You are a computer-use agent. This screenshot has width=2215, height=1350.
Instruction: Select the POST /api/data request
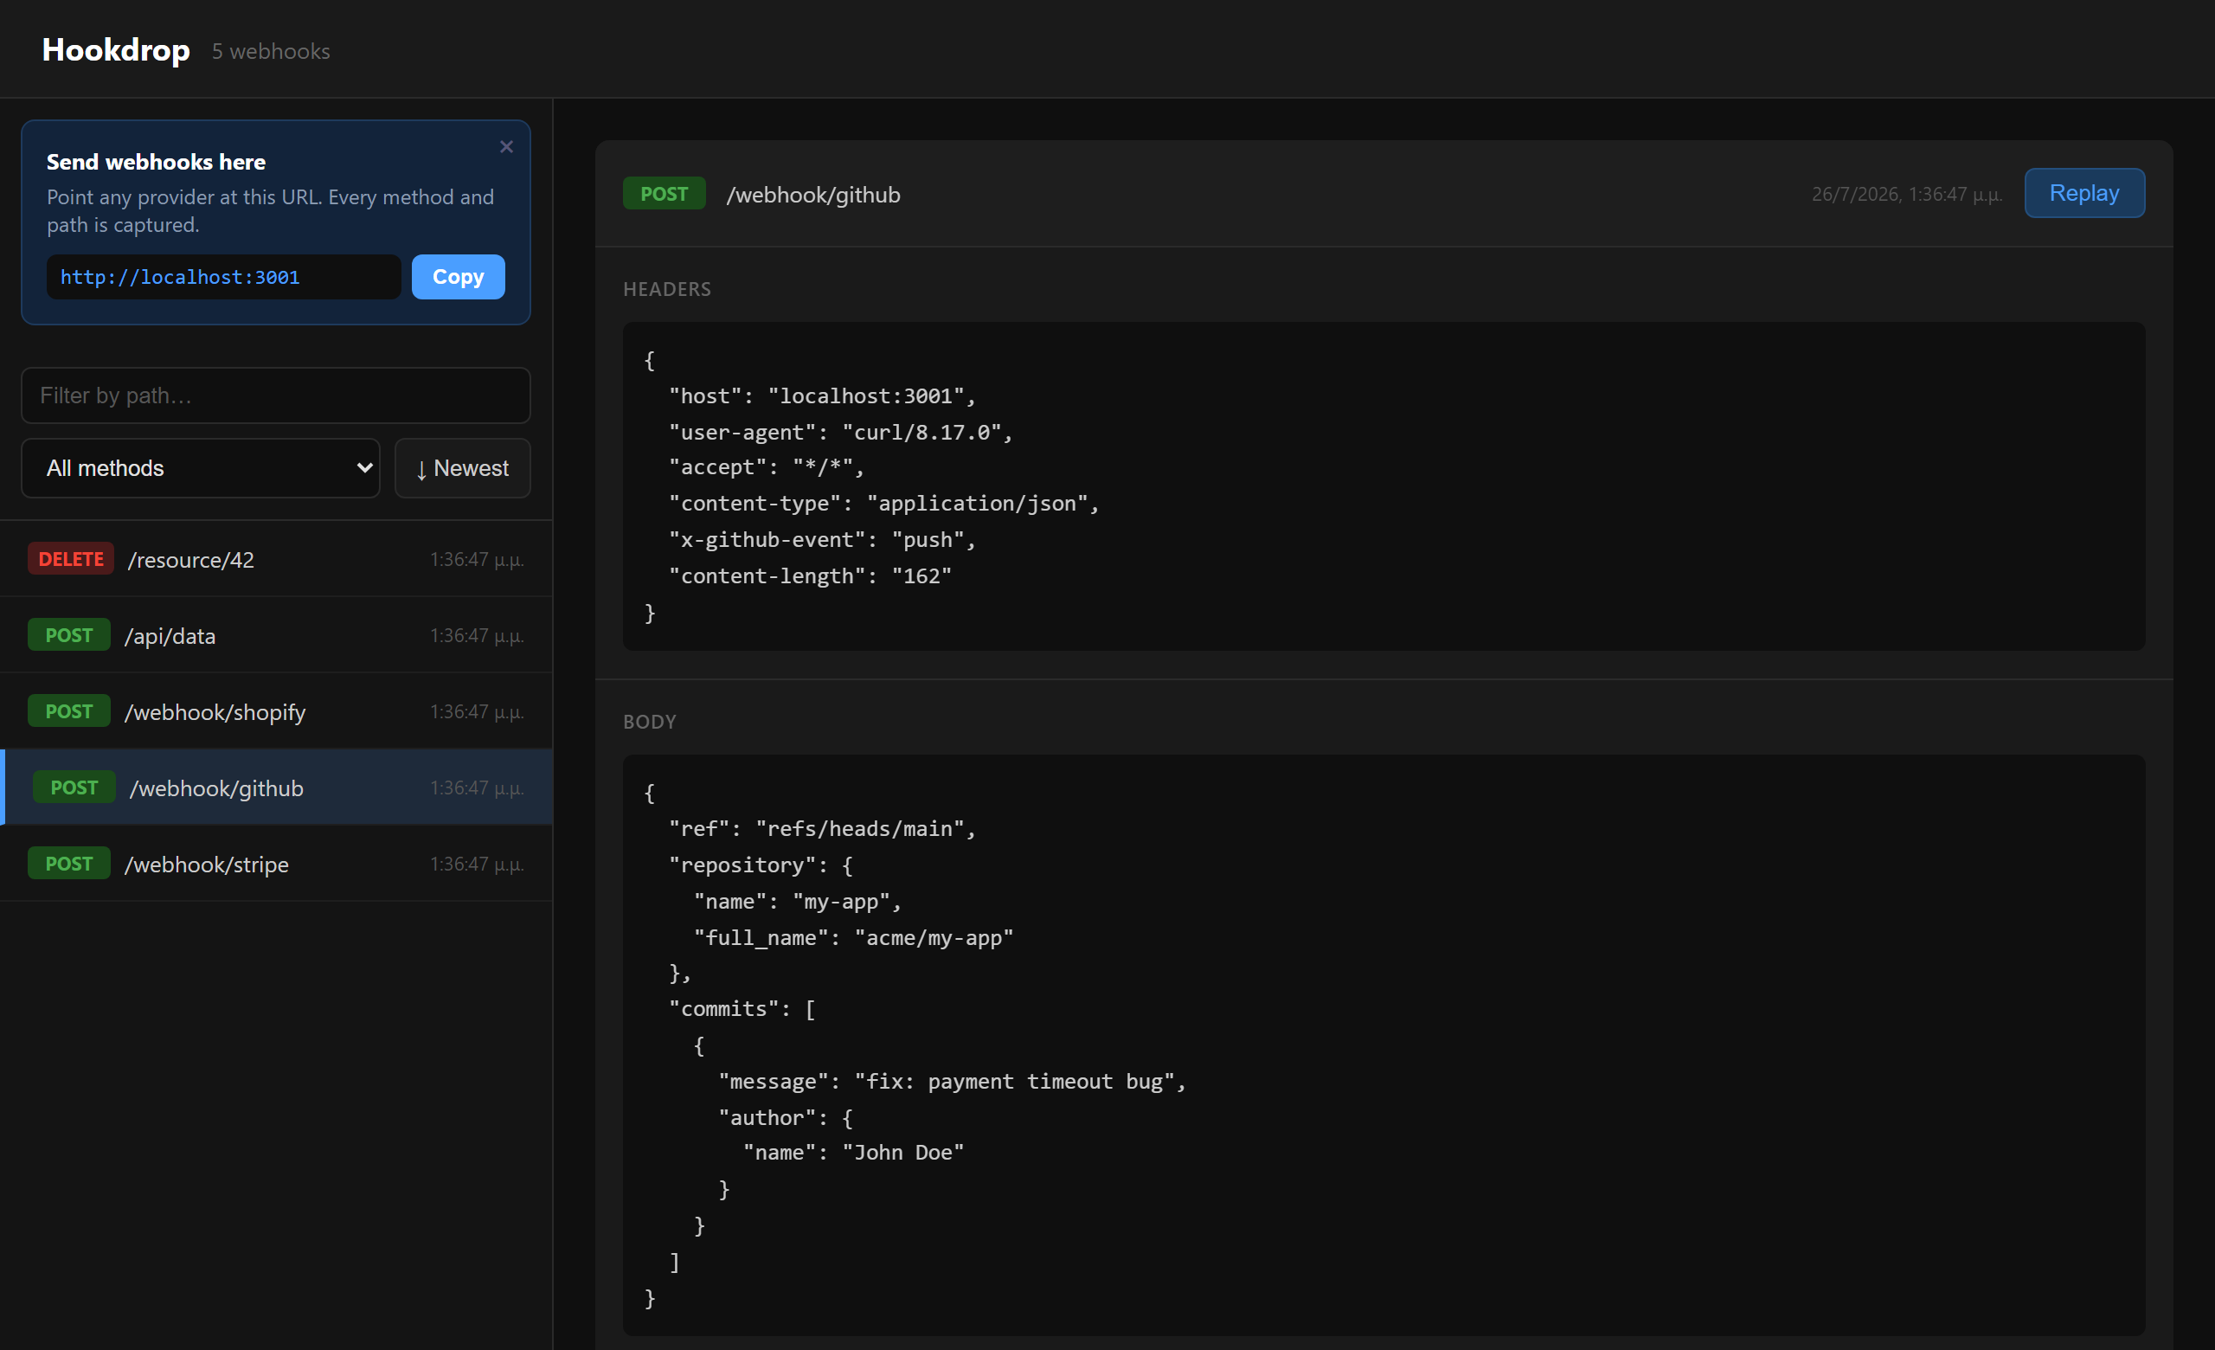click(276, 635)
